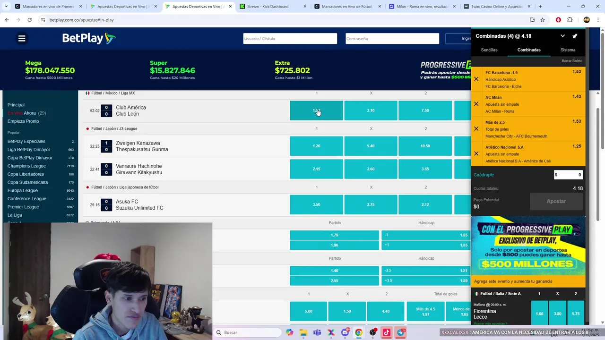Click the Apostar button

(556, 201)
